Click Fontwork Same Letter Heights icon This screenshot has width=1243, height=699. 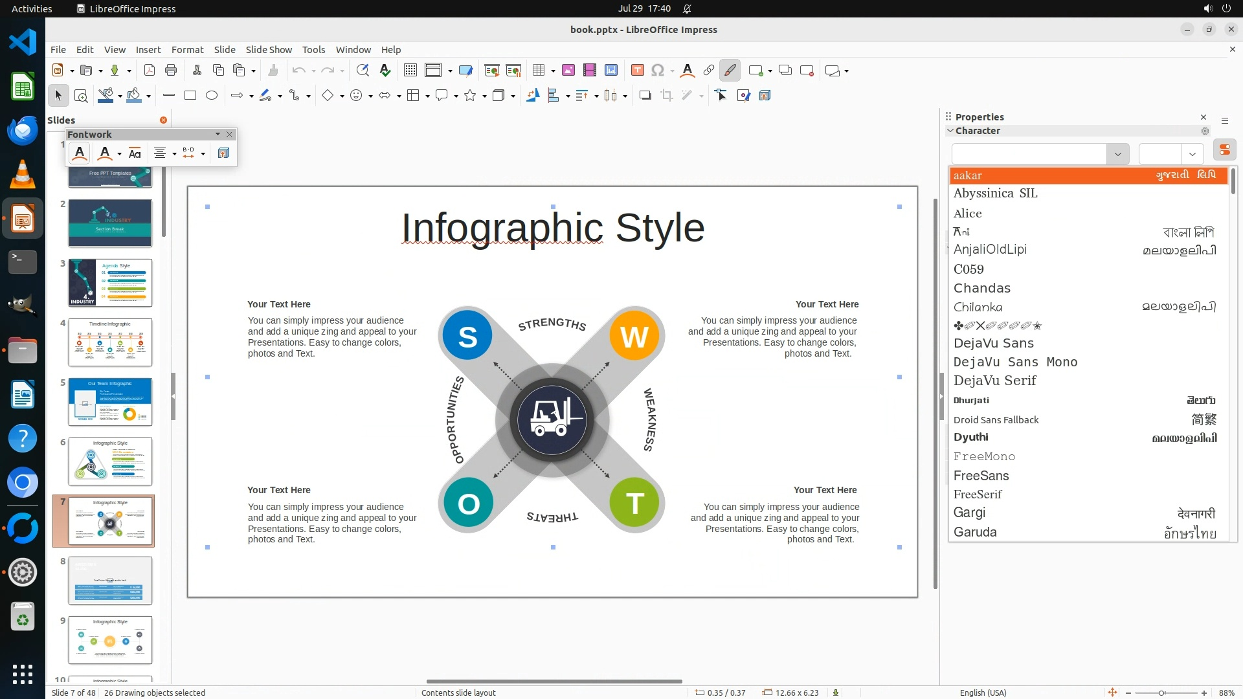coord(135,153)
